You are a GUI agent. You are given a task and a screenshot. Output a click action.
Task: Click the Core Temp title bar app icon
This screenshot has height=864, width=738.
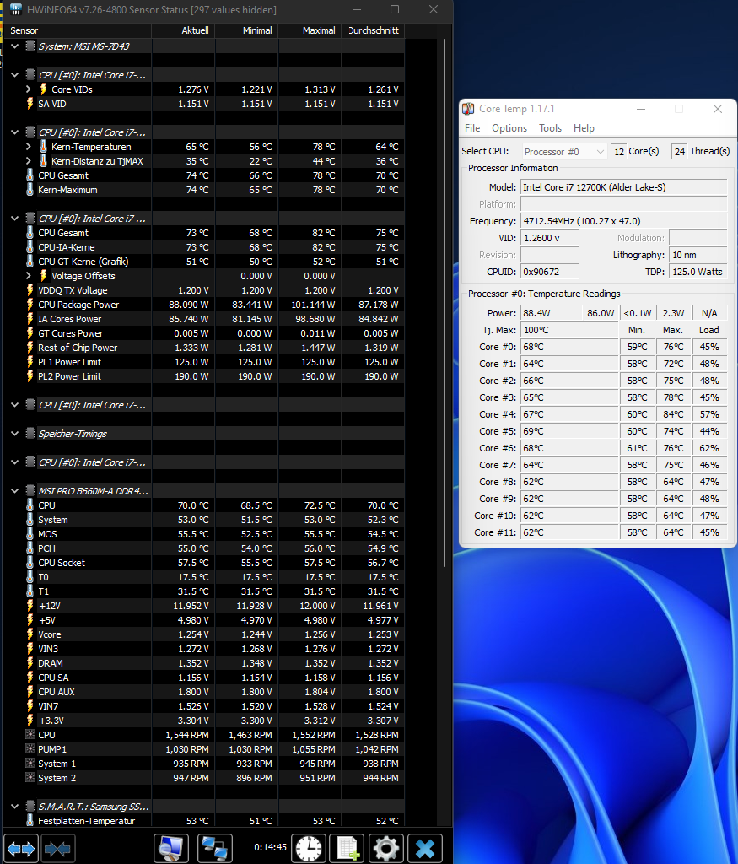tap(468, 109)
